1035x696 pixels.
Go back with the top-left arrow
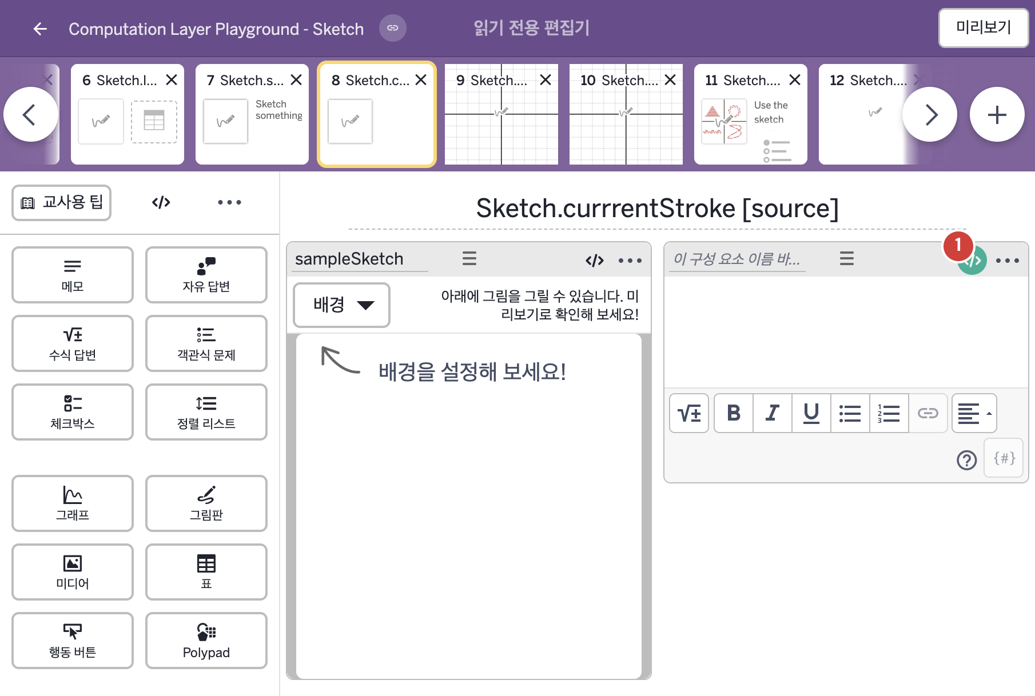pos(40,29)
